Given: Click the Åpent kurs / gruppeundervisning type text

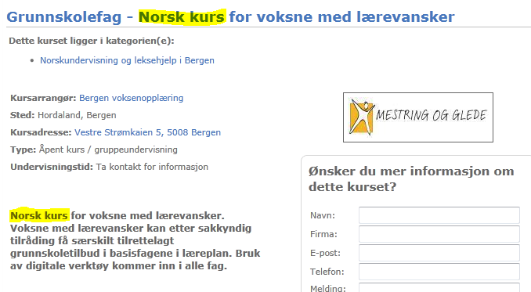Looking at the screenshot, I should pos(108,150).
